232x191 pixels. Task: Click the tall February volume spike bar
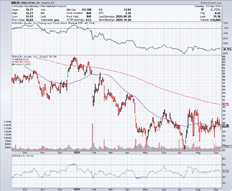point(93,137)
